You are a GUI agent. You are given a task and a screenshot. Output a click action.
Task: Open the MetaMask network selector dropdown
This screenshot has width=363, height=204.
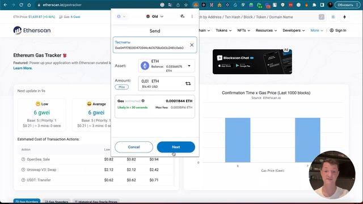[121, 16]
